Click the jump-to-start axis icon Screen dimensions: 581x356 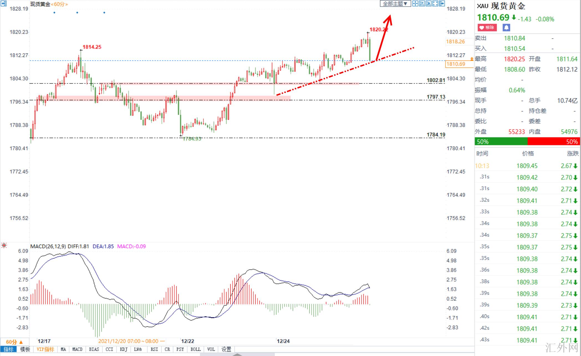pyautogui.click(x=422, y=3)
